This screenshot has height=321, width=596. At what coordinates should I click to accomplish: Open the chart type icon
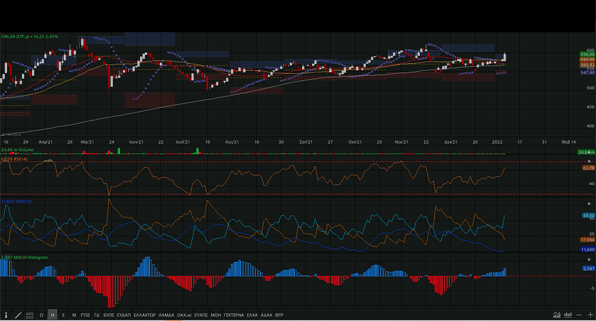click(557, 315)
